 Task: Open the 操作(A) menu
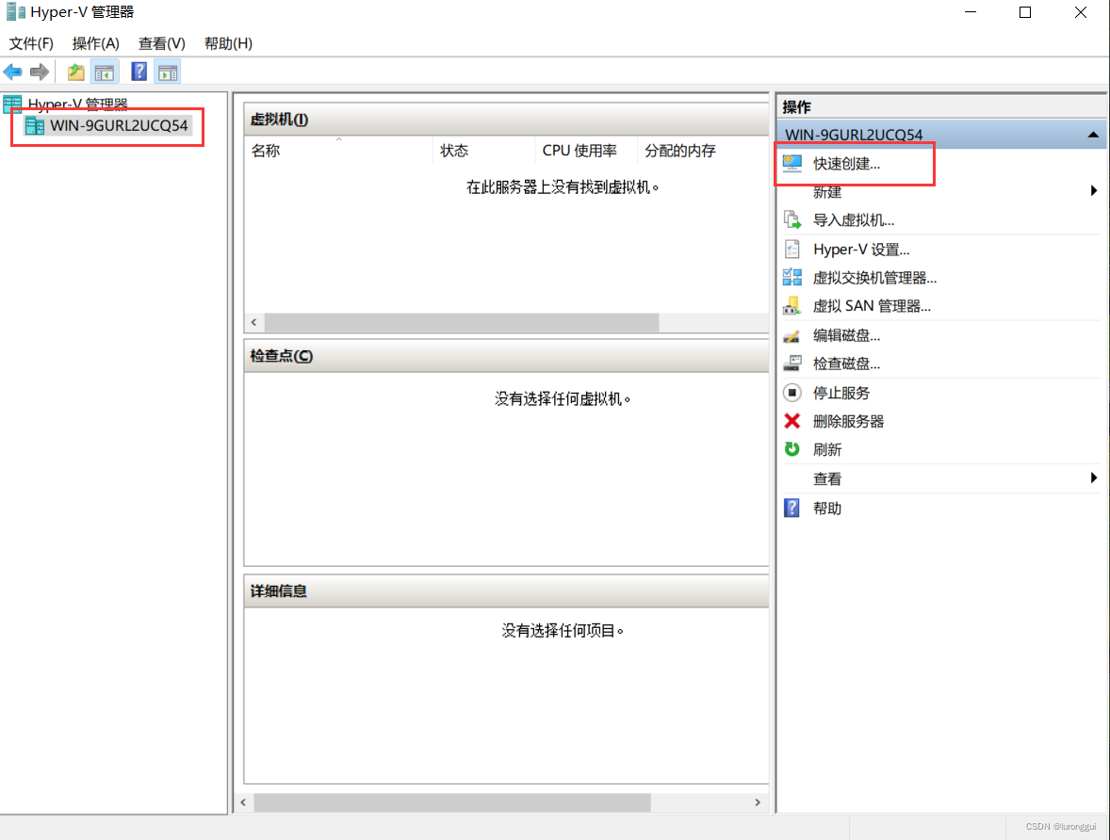click(x=95, y=43)
